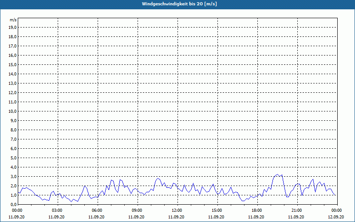Click the 17,0 y-axis value
This screenshot has width=355, height=222.
coord(12,46)
